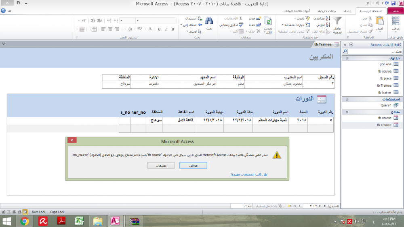Open Query١ in the navigation pane
Screen dimensions: 404x227
pyautogui.click(x=389, y=105)
